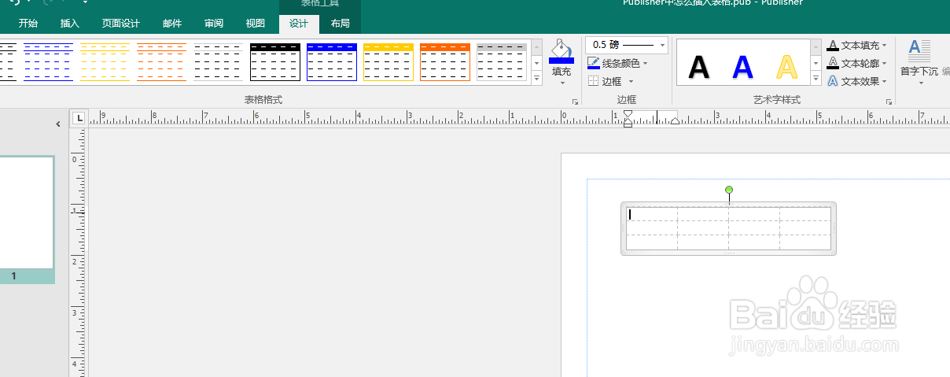The image size is (950, 377).
Task: Click the right indent marker on ruler
Action: pos(675,121)
